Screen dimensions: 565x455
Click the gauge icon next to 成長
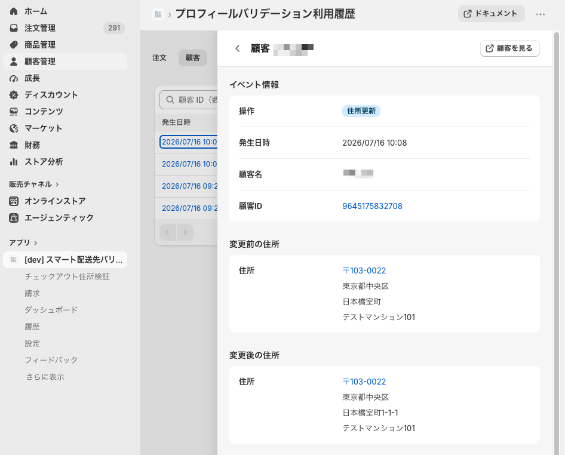coord(14,78)
